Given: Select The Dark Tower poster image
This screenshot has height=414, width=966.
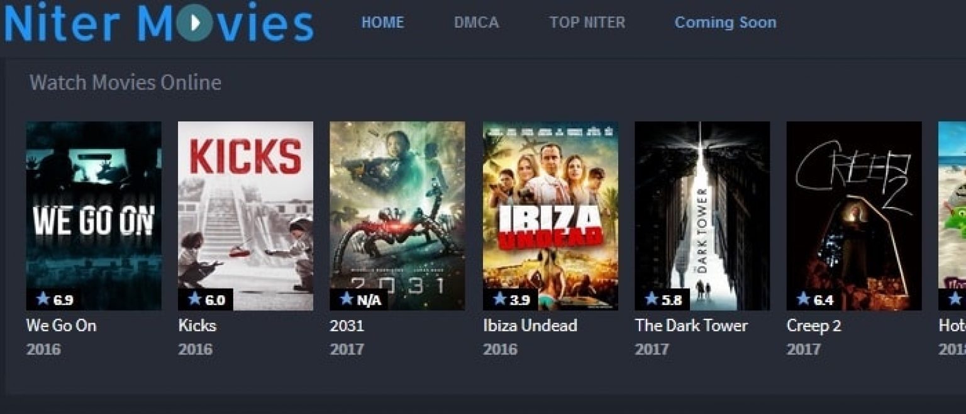Looking at the screenshot, I should [702, 216].
